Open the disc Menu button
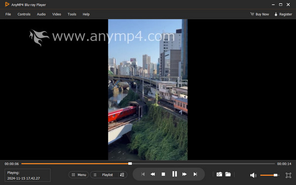The height and width of the screenshot is (185, 296). tap(79, 175)
